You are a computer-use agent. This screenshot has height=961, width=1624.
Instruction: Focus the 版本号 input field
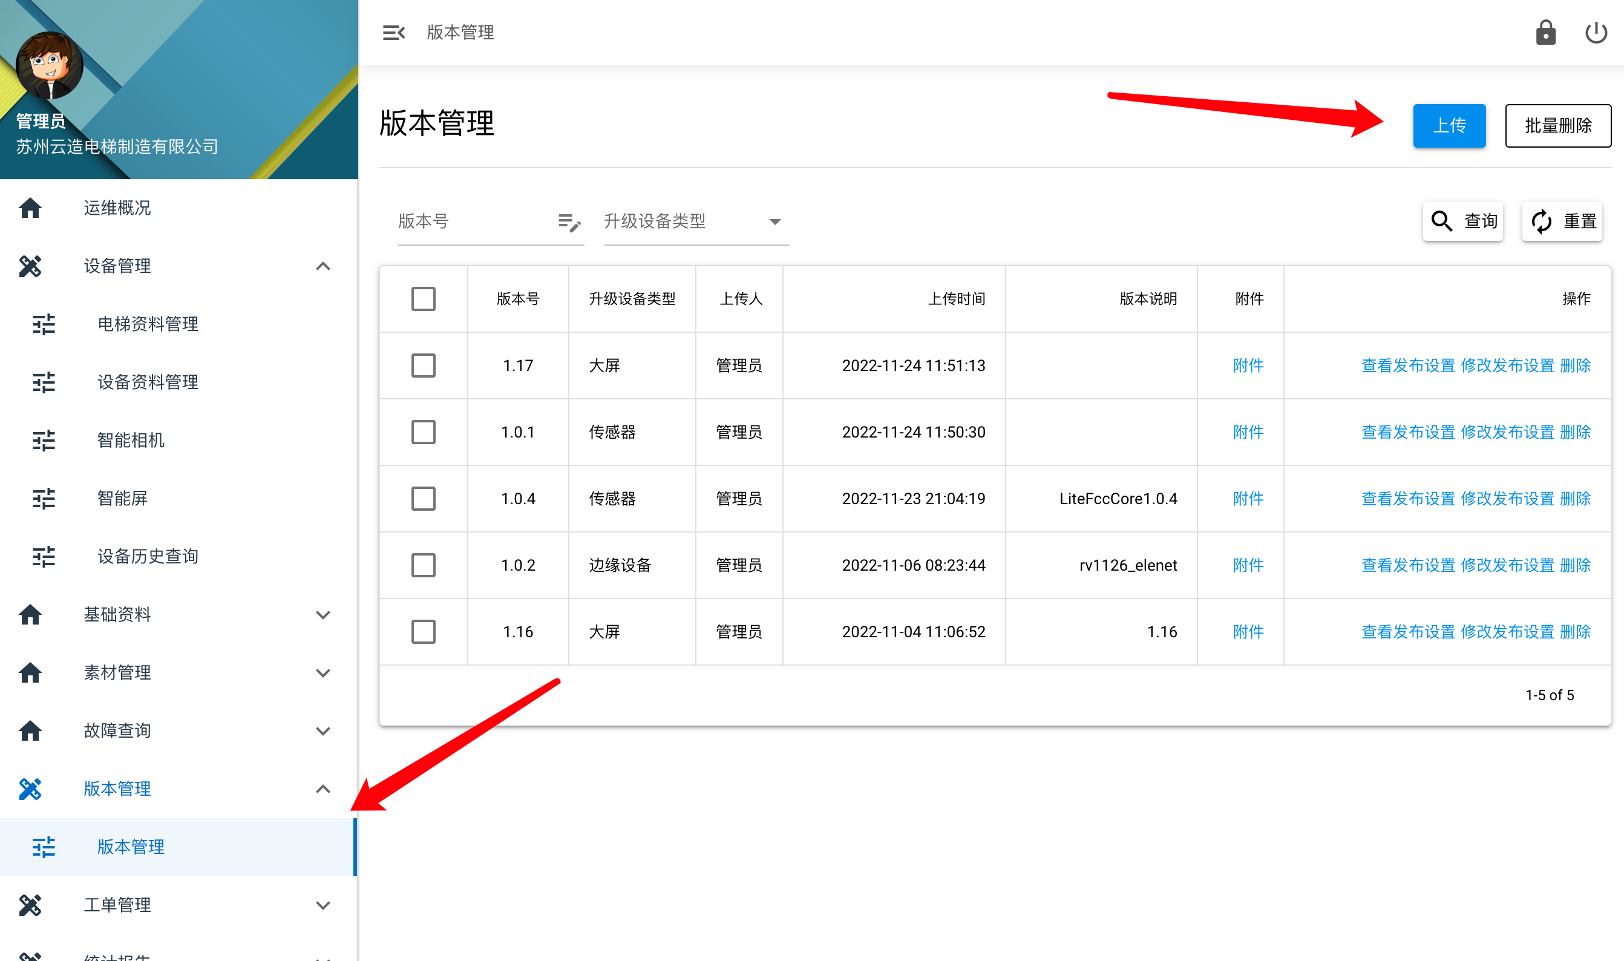tap(474, 222)
